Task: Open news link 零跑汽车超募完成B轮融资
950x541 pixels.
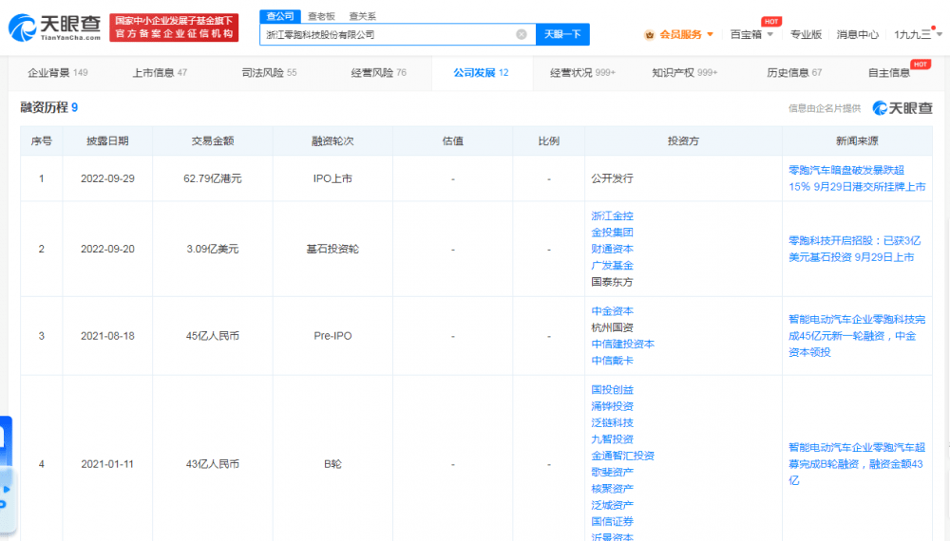Action: click(x=857, y=463)
